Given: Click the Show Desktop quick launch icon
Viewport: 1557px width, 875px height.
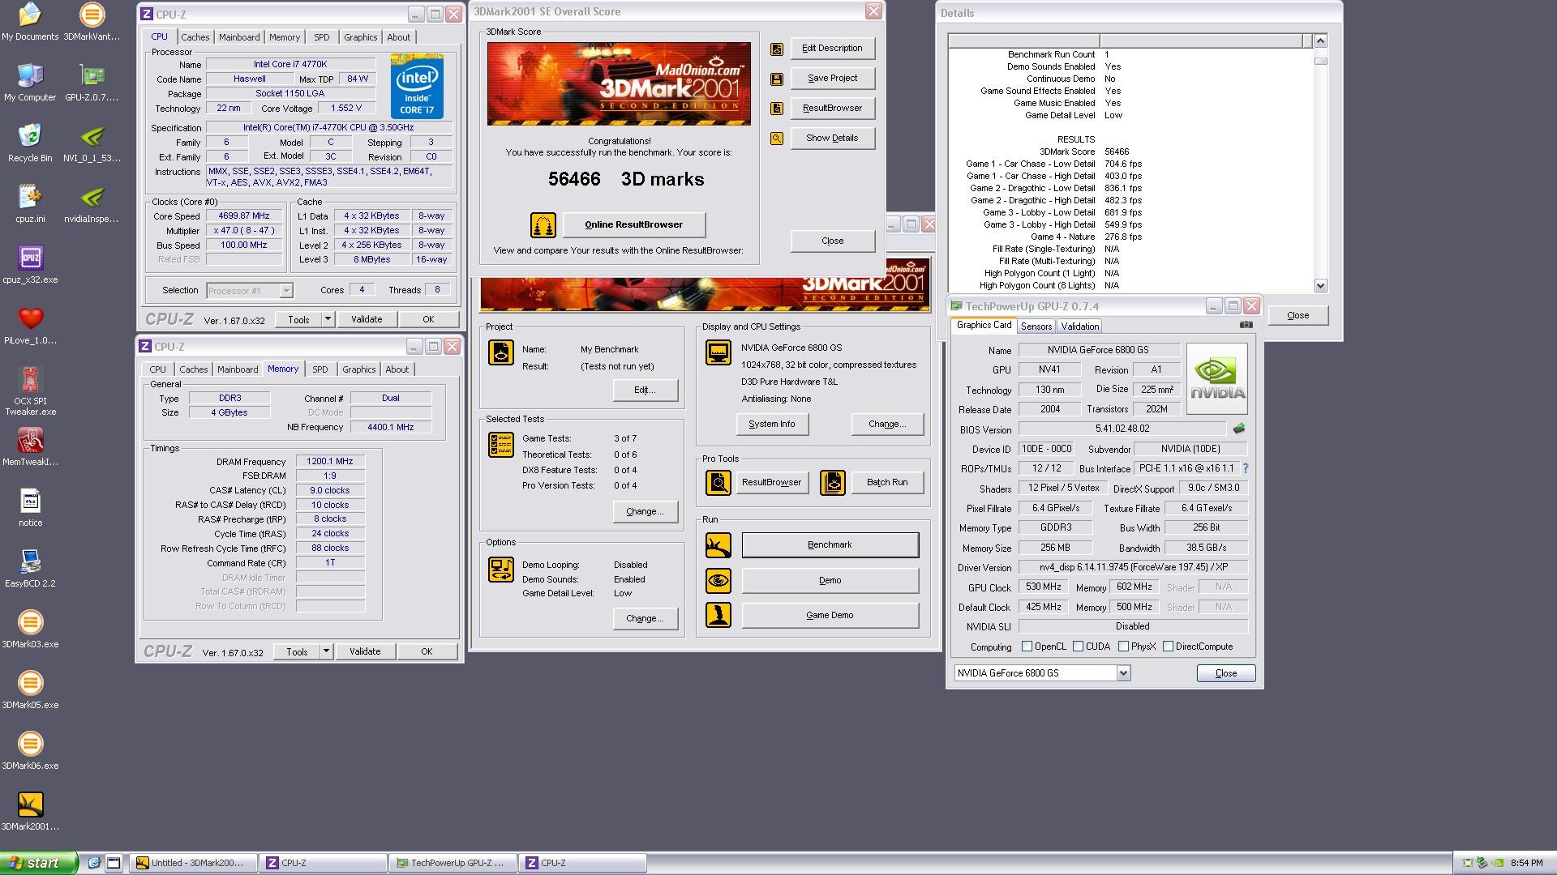Looking at the screenshot, I should pyautogui.click(x=114, y=863).
